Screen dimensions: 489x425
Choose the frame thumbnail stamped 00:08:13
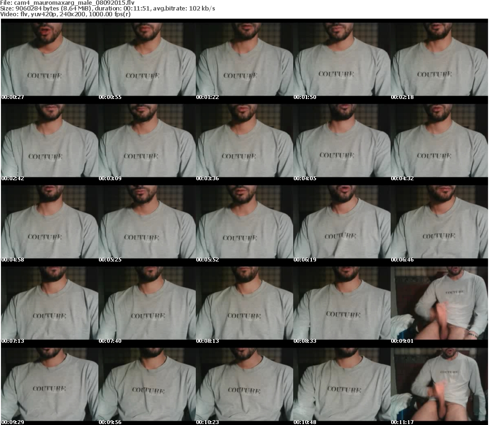[244, 303]
